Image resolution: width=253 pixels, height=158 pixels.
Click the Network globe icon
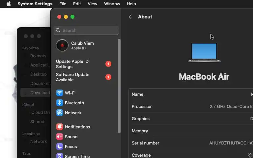60,113
